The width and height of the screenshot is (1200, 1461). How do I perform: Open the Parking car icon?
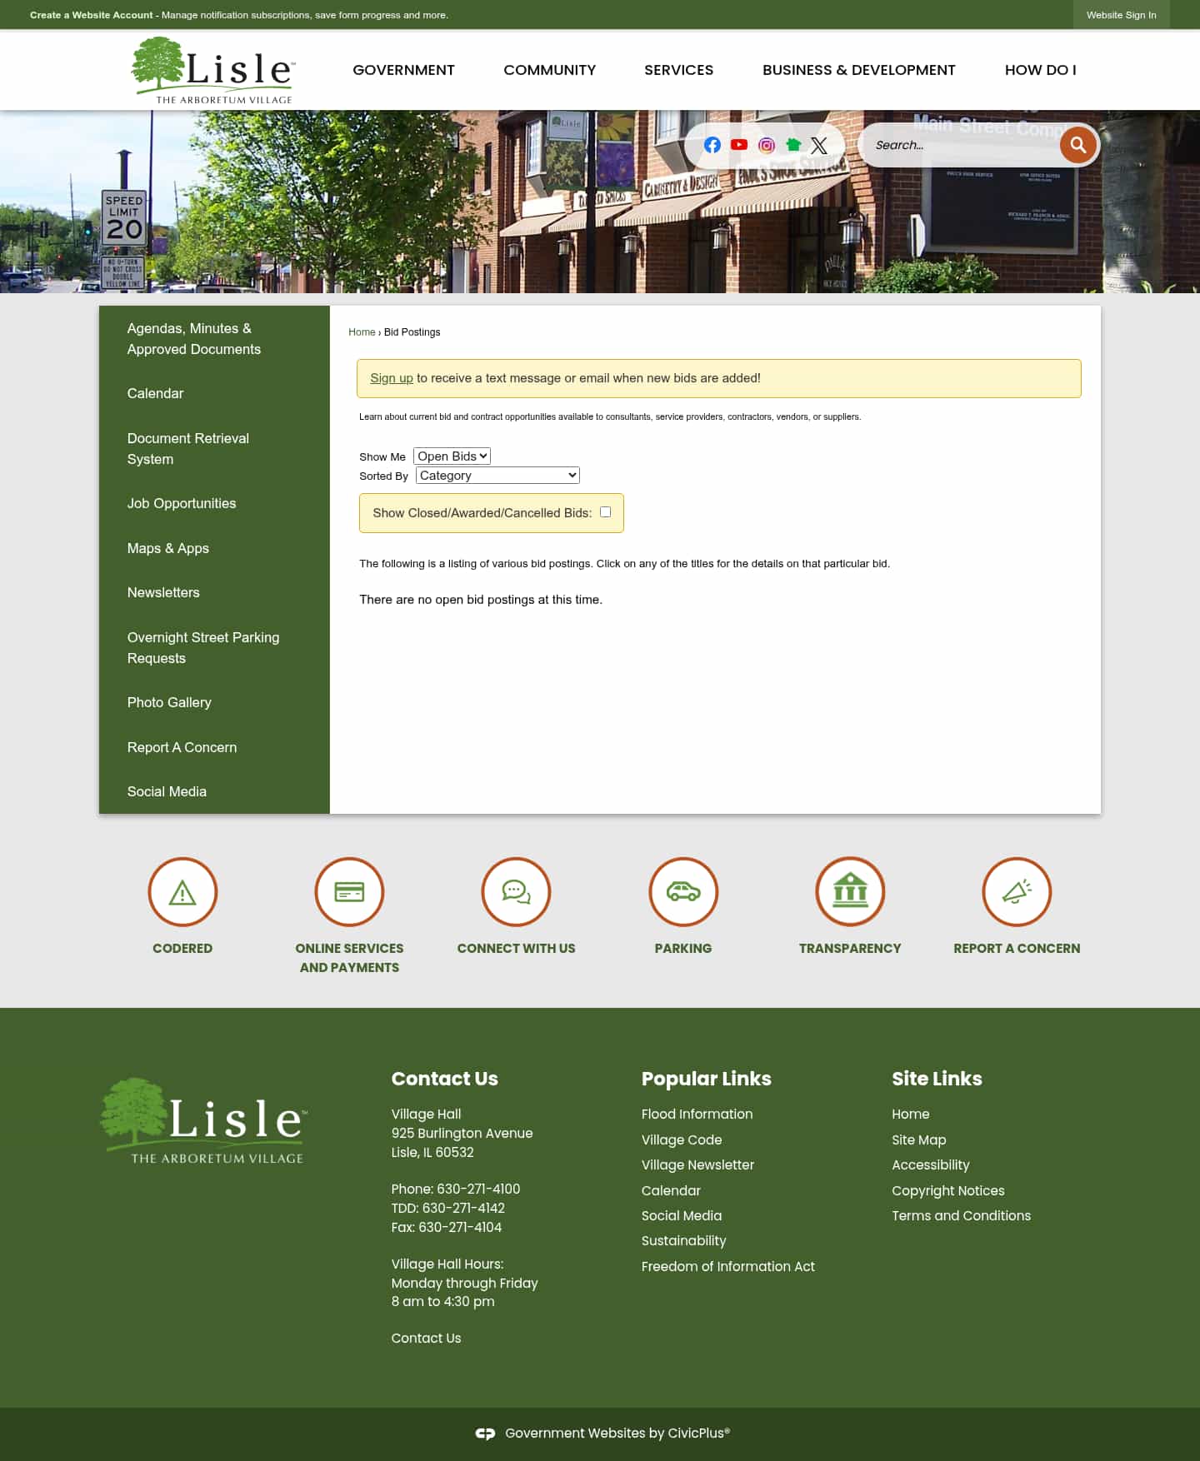point(683,891)
